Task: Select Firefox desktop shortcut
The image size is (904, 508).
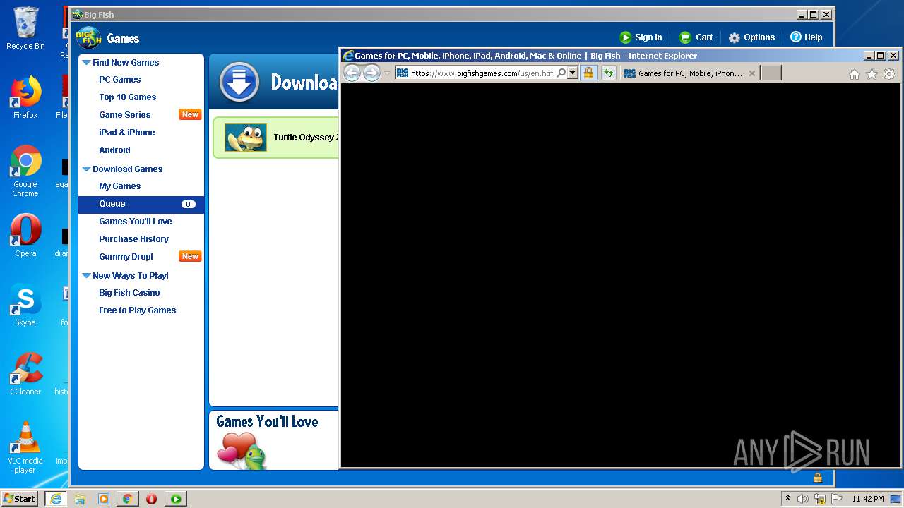Action: tap(25, 97)
